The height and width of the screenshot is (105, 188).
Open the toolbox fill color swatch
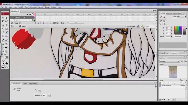(x=6, y=52)
